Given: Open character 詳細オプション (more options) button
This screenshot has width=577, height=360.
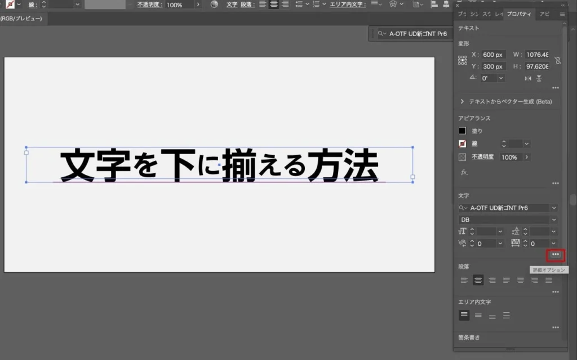Looking at the screenshot, I should pyautogui.click(x=556, y=255).
